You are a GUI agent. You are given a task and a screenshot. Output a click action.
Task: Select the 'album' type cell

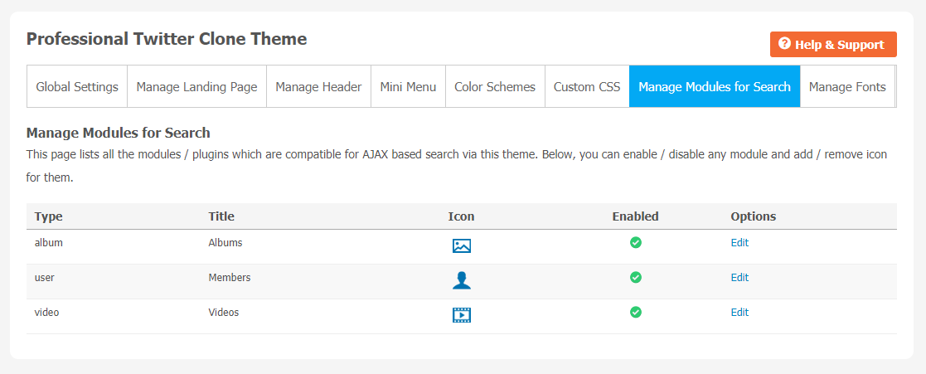point(48,242)
